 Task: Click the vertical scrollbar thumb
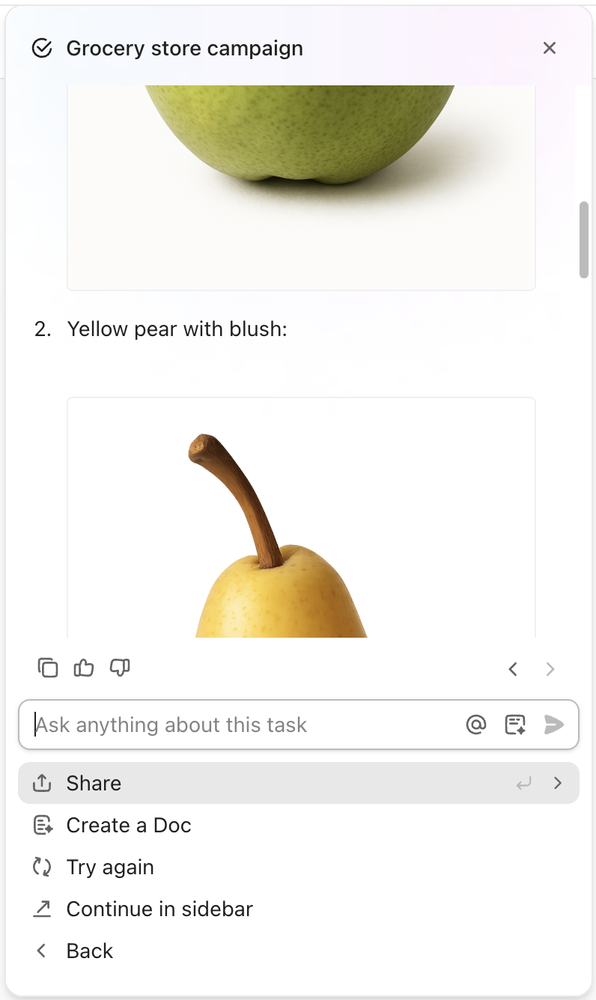point(584,240)
